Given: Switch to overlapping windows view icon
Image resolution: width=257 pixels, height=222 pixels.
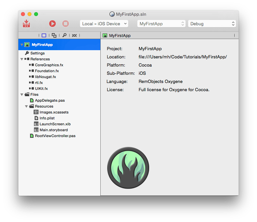Looking at the screenshot, I should point(54,35).
